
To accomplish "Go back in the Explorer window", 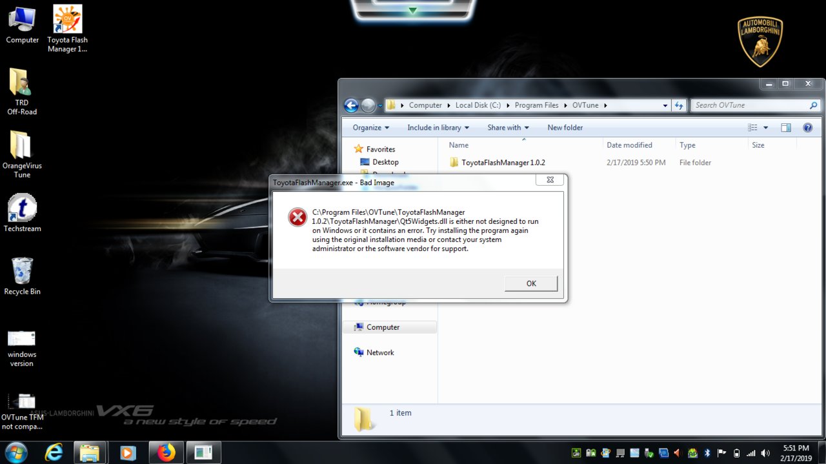I will 351,105.
